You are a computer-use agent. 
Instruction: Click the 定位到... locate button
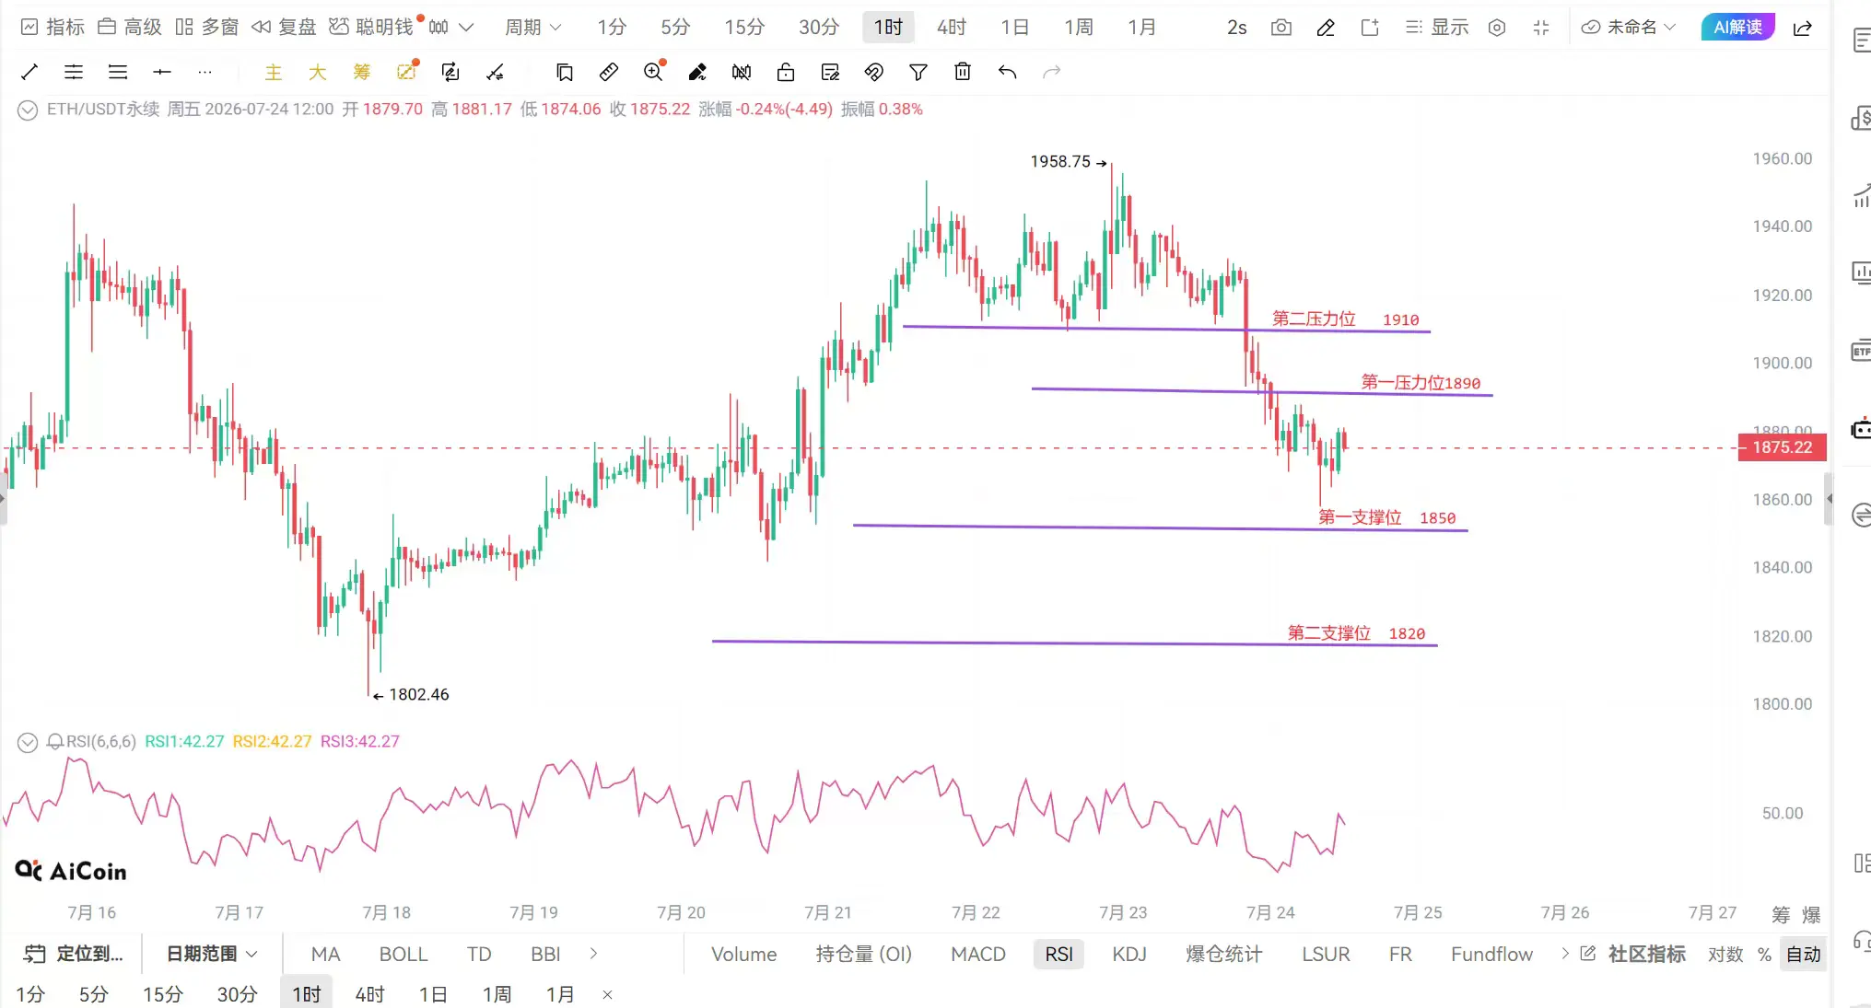74,955
